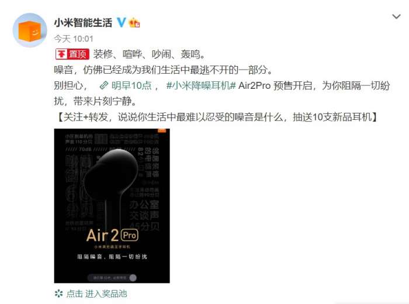Open the orange cube profile avatar
Screen dimensions: 409x304
30,30
